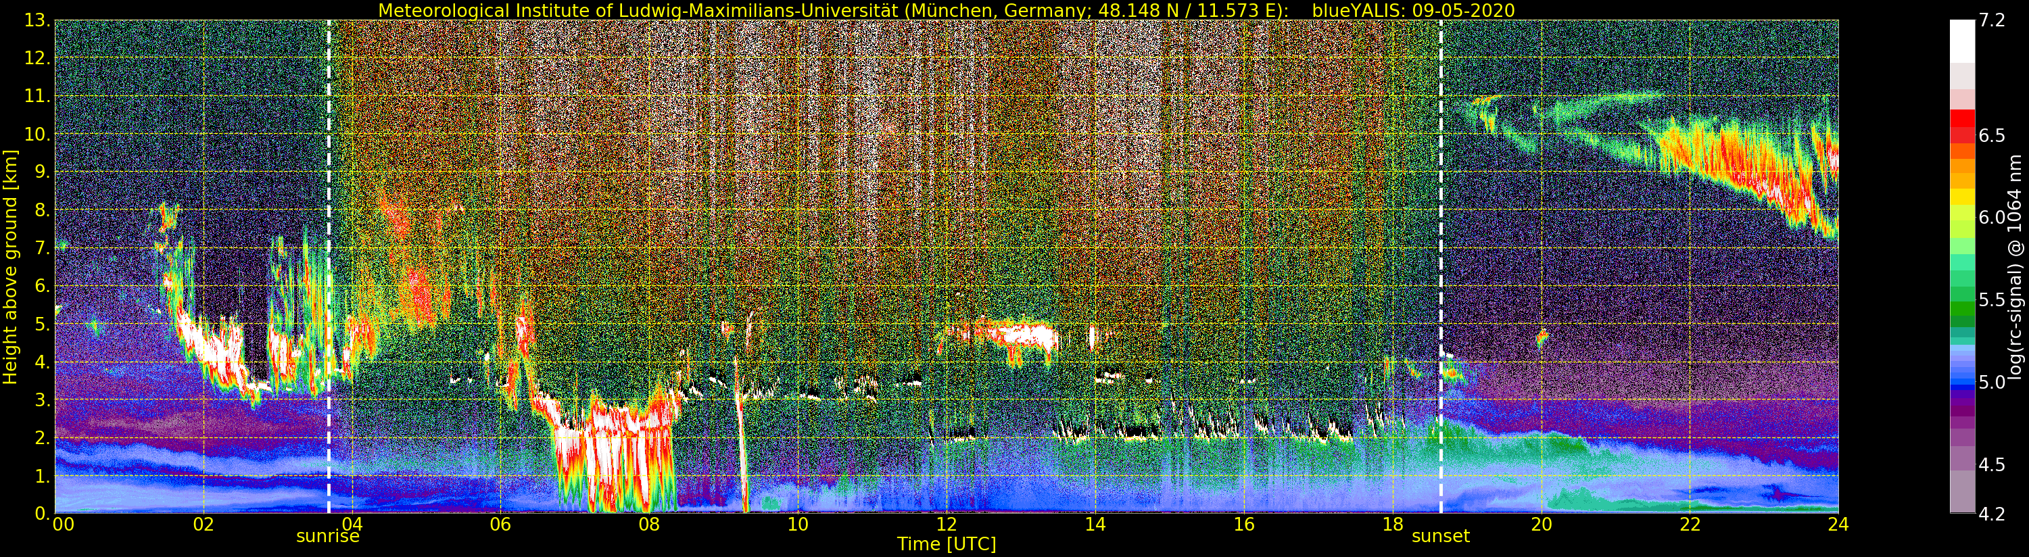Click the sunrise label below the time axis
The image size is (2029, 557).
(x=328, y=537)
